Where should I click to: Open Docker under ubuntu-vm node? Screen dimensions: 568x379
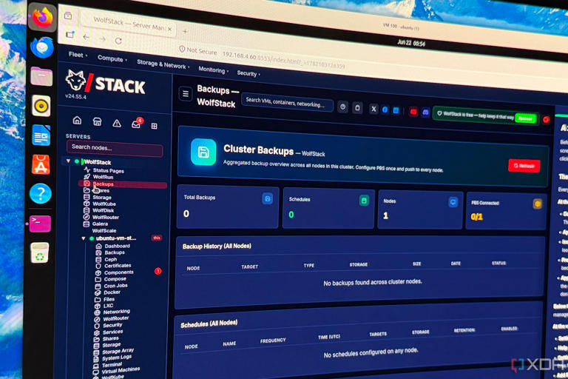[x=112, y=292]
